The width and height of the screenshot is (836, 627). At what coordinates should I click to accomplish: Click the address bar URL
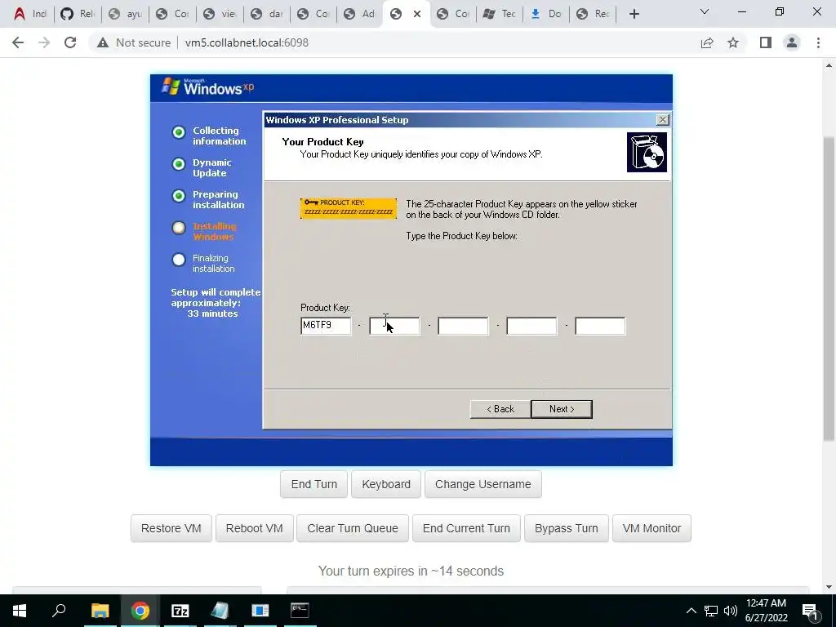[247, 42]
